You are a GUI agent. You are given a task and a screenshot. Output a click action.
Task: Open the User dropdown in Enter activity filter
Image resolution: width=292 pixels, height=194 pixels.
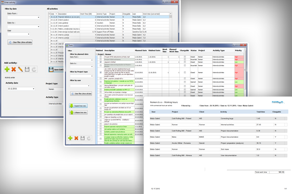coord(28,34)
